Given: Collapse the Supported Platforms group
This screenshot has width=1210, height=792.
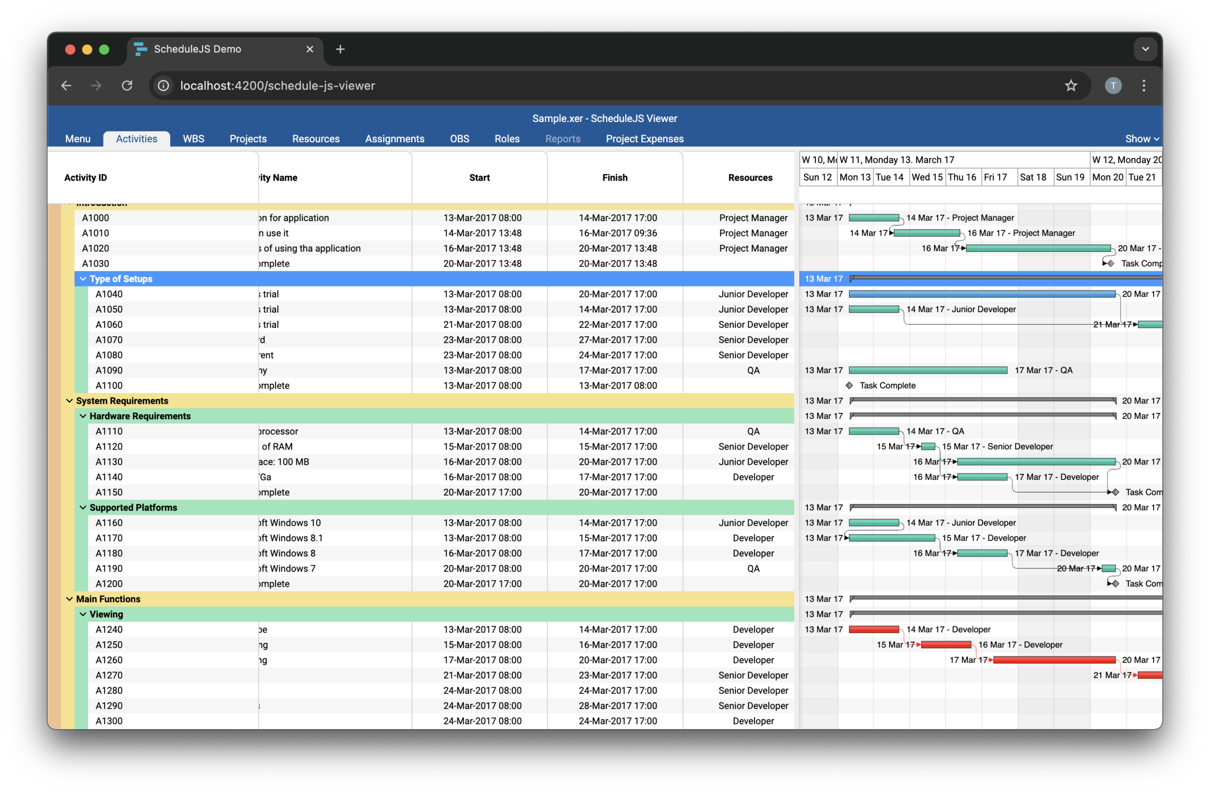Looking at the screenshot, I should click(83, 508).
